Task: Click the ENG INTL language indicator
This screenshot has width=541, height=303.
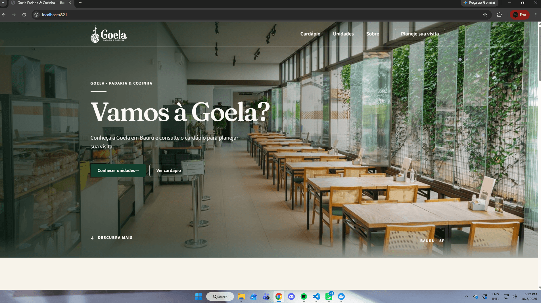Action: (x=496, y=296)
